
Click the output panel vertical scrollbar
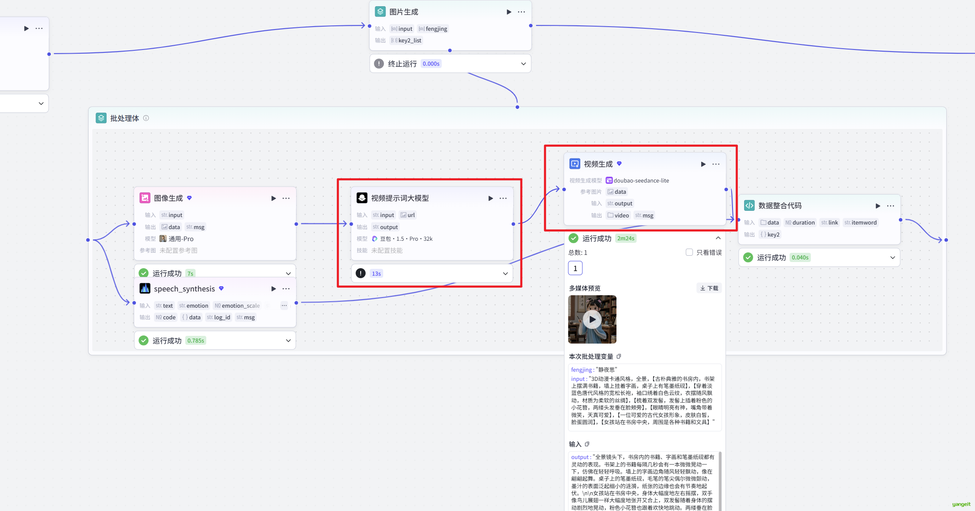(720, 478)
